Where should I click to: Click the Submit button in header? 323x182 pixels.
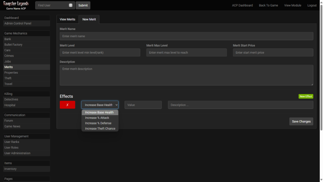[x=83, y=5]
